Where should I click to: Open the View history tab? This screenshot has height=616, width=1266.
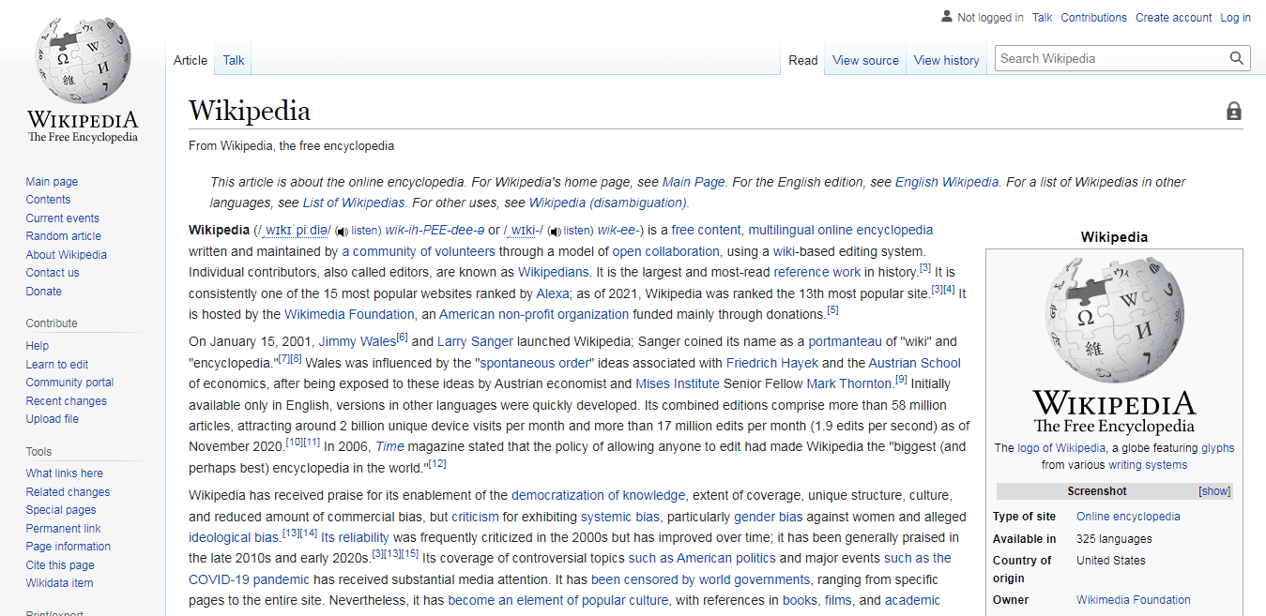pos(946,59)
